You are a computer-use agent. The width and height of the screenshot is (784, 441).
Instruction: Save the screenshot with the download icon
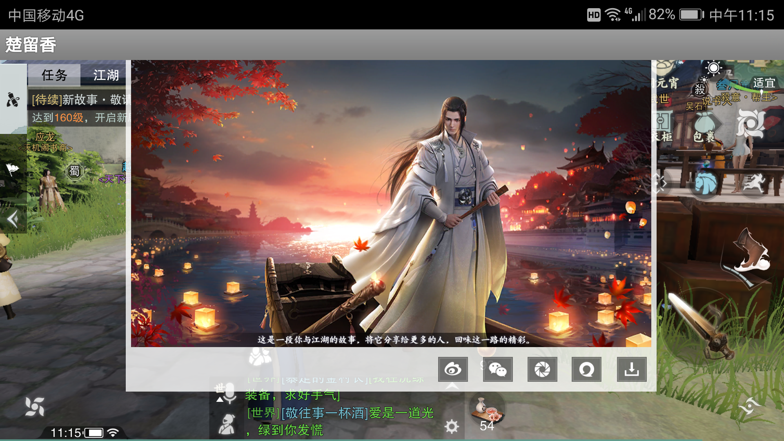tap(631, 370)
